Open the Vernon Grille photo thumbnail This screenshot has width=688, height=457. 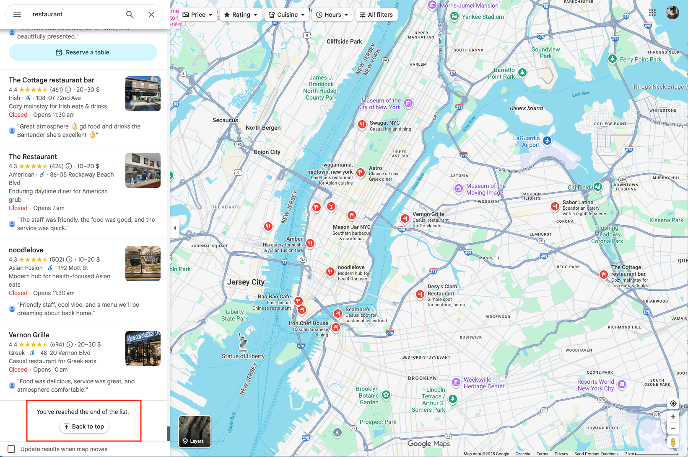tap(143, 349)
